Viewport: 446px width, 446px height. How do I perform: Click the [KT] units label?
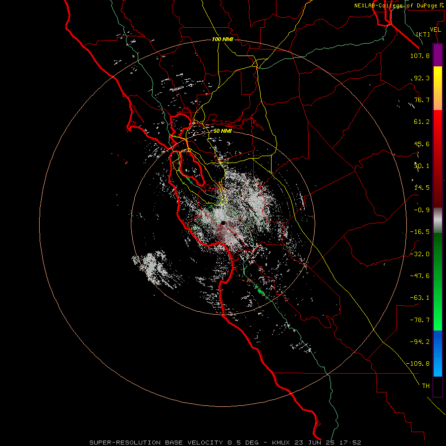point(423,34)
